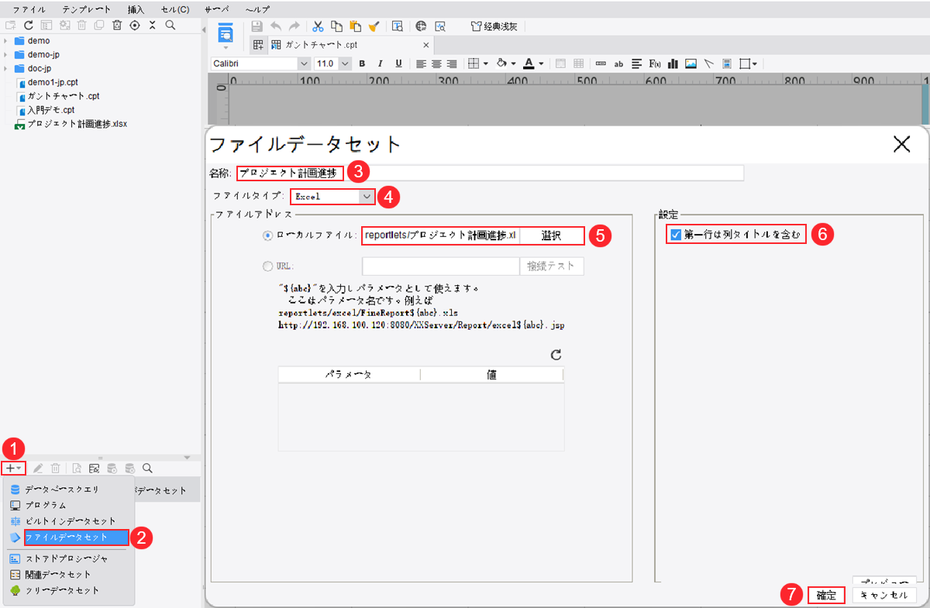
Task: Insert a chart with the bar chart icon
Action: (673, 64)
